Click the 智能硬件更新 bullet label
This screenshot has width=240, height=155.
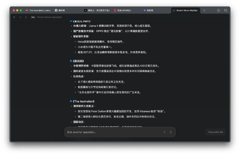click(x=81, y=36)
